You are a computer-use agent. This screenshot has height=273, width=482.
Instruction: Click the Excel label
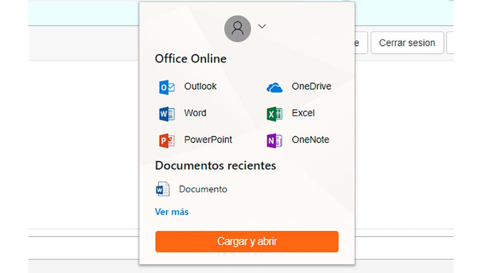click(x=303, y=113)
